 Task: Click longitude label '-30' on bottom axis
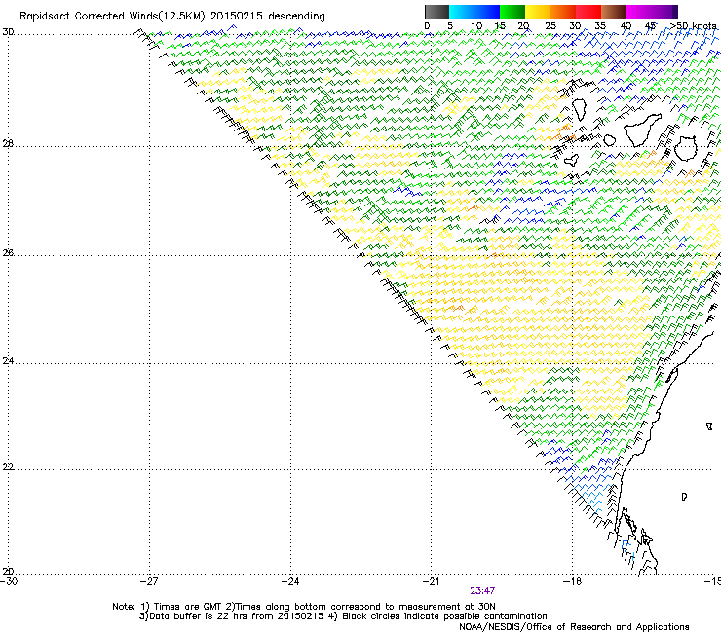[8, 581]
